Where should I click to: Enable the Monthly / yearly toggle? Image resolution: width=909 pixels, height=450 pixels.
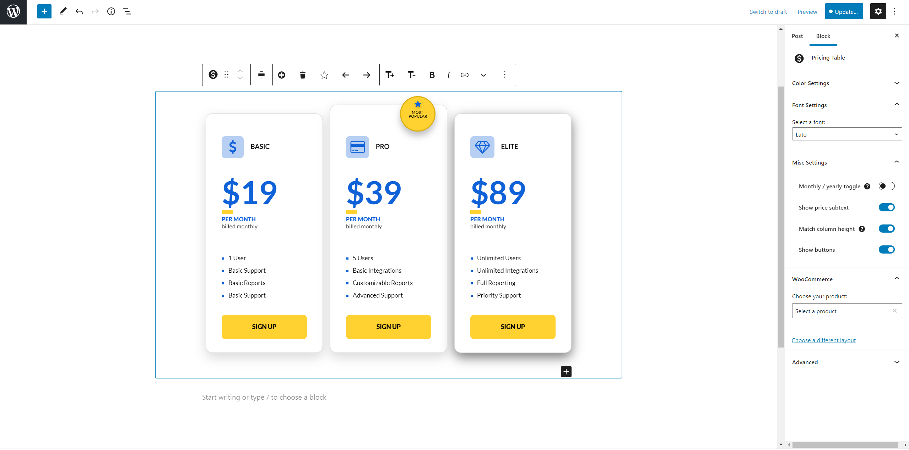886,186
